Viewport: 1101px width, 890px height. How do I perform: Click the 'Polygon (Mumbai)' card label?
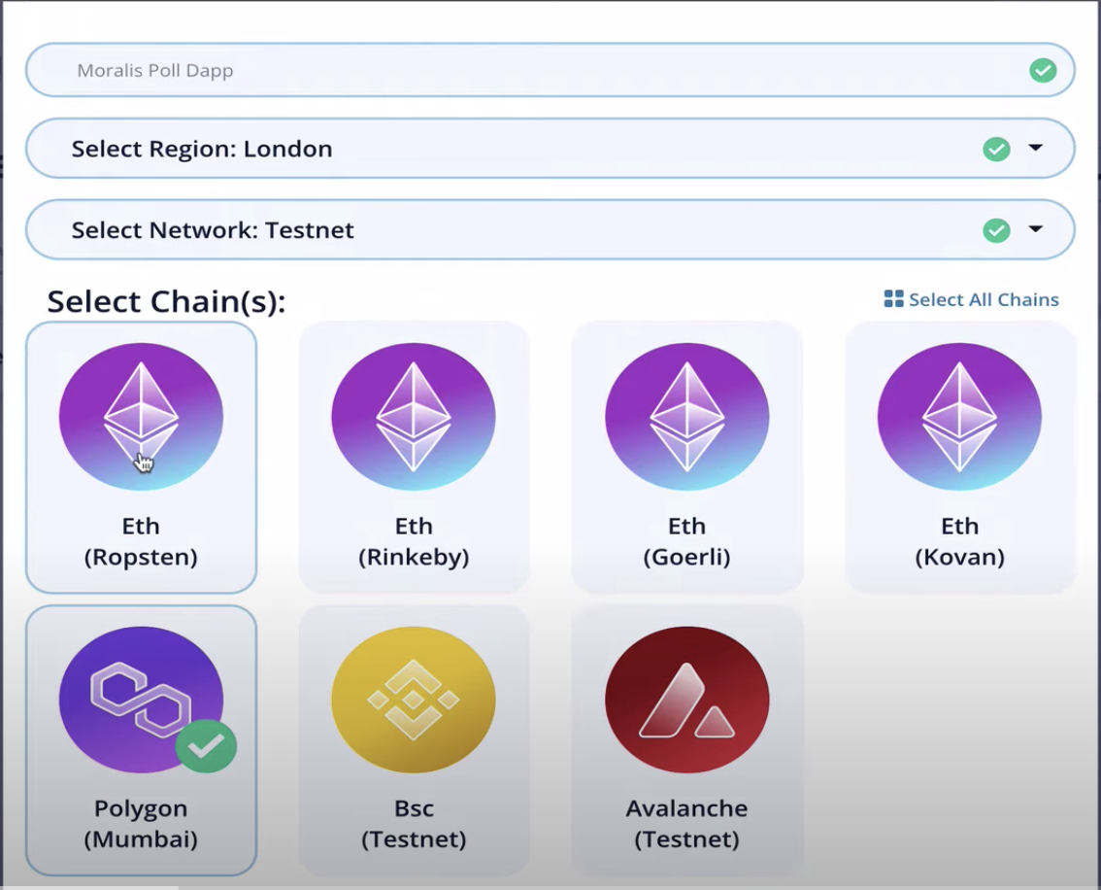pyautogui.click(x=141, y=824)
